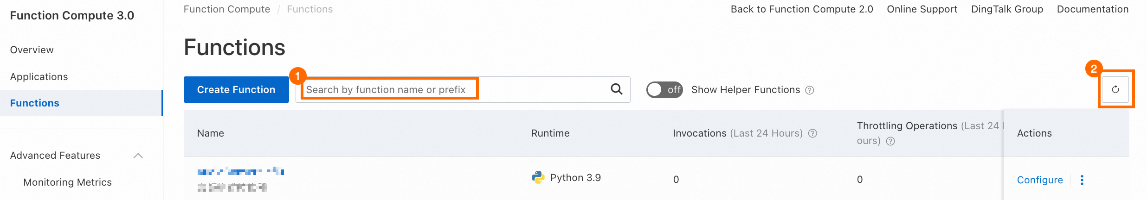Go to Applications in the sidebar
Viewport: 1147px width, 200px height.
coord(39,77)
